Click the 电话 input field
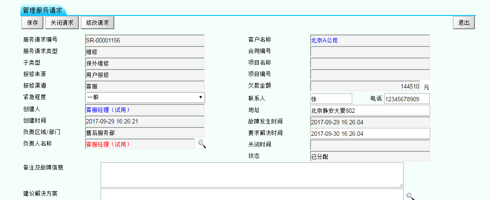 click(x=407, y=99)
